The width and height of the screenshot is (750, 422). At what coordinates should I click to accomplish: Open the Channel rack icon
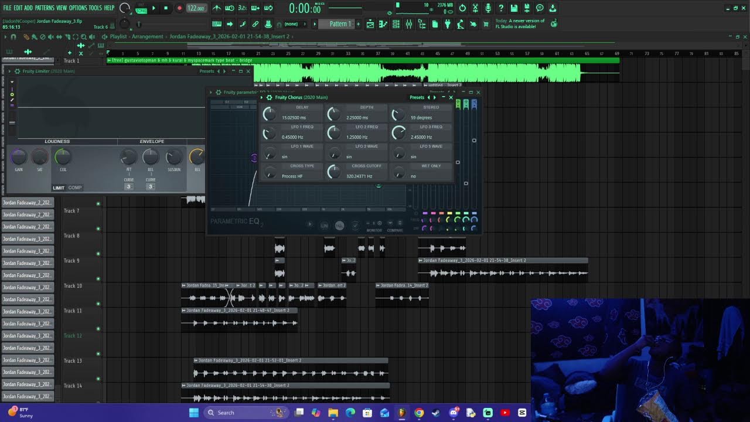(x=396, y=24)
